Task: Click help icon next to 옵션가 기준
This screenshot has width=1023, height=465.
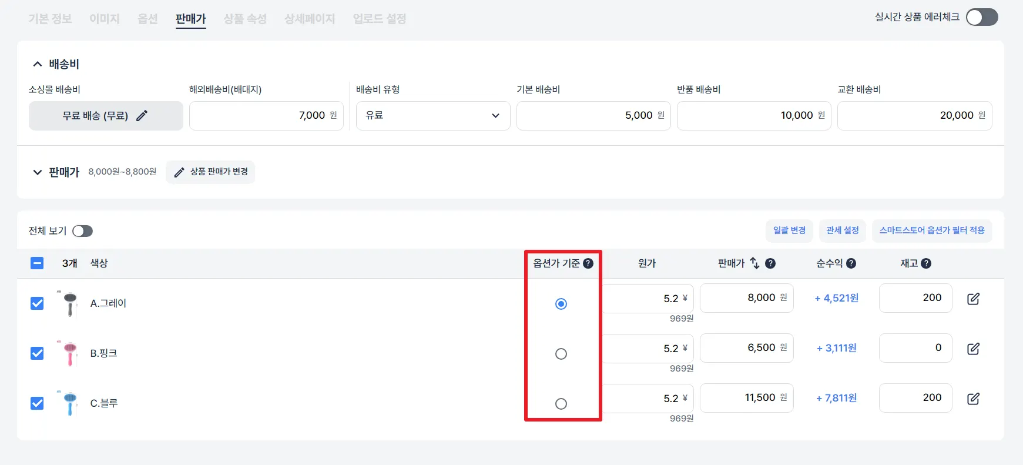Action: coord(588,263)
